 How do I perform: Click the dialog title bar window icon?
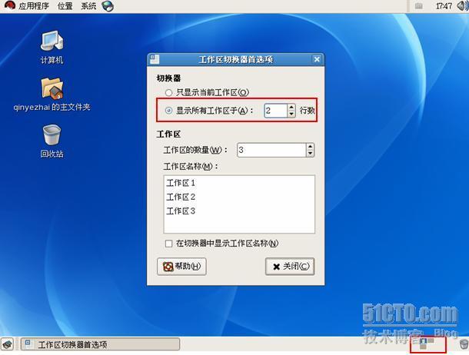155,59
